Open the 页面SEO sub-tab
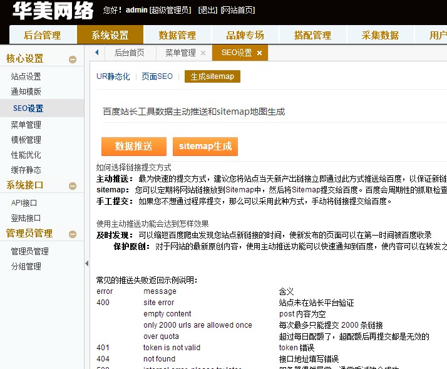The width and height of the screenshot is (447, 369). [157, 76]
